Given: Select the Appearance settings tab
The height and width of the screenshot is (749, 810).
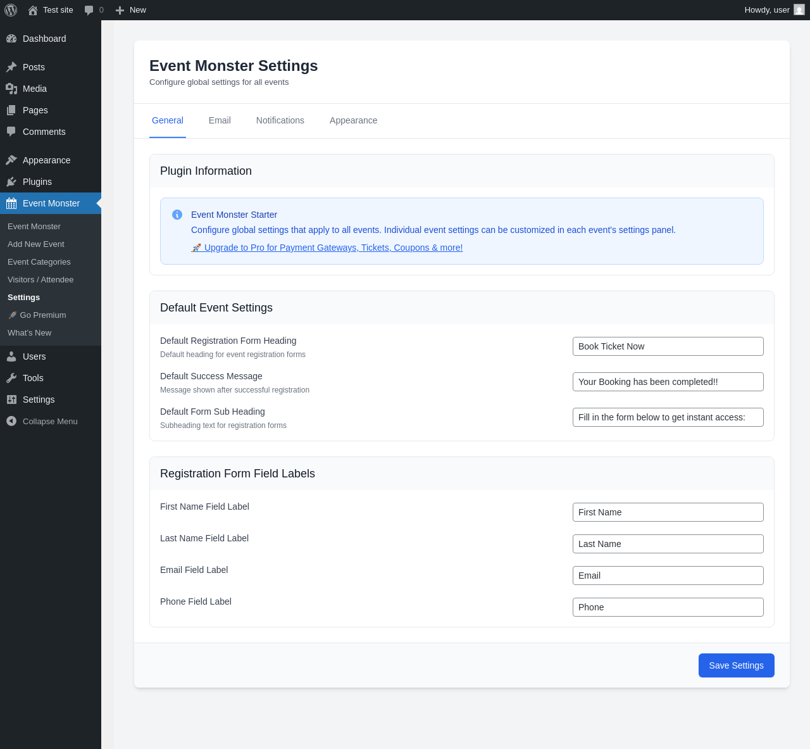Looking at the screenshot, I should [353, 120].
